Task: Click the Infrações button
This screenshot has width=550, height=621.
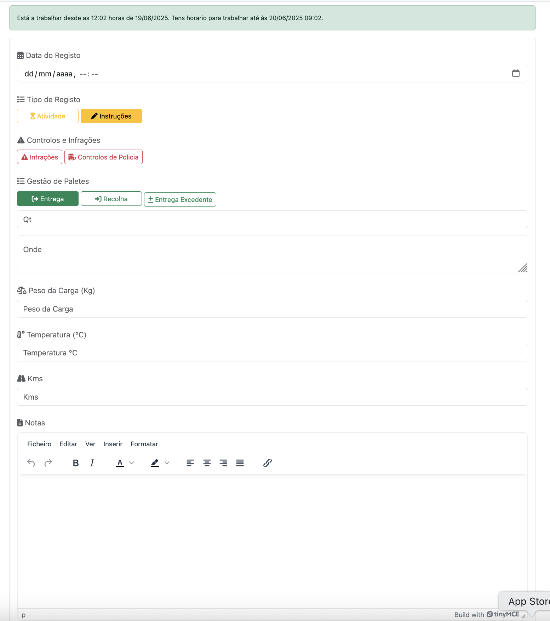Action: point(40,157)
